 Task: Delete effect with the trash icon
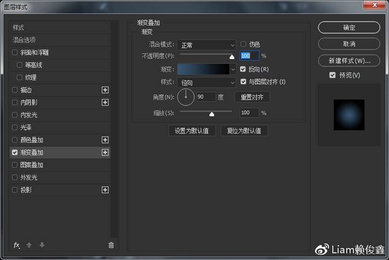111,246
